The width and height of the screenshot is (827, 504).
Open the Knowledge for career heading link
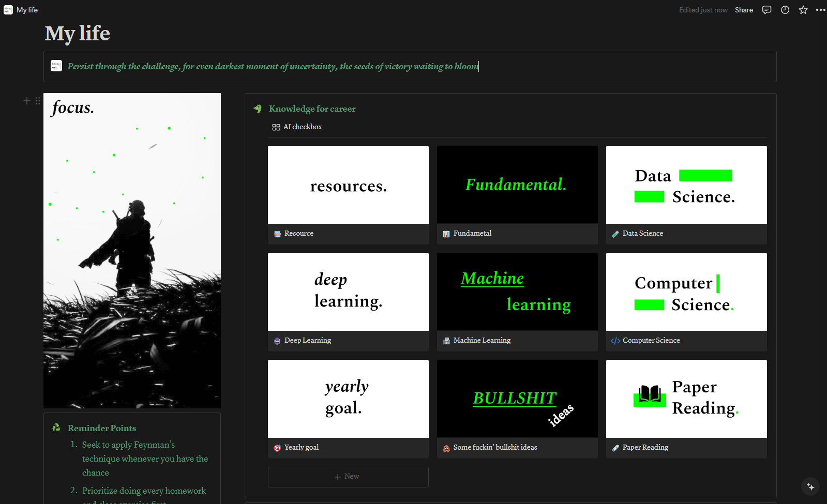(312, 109)
